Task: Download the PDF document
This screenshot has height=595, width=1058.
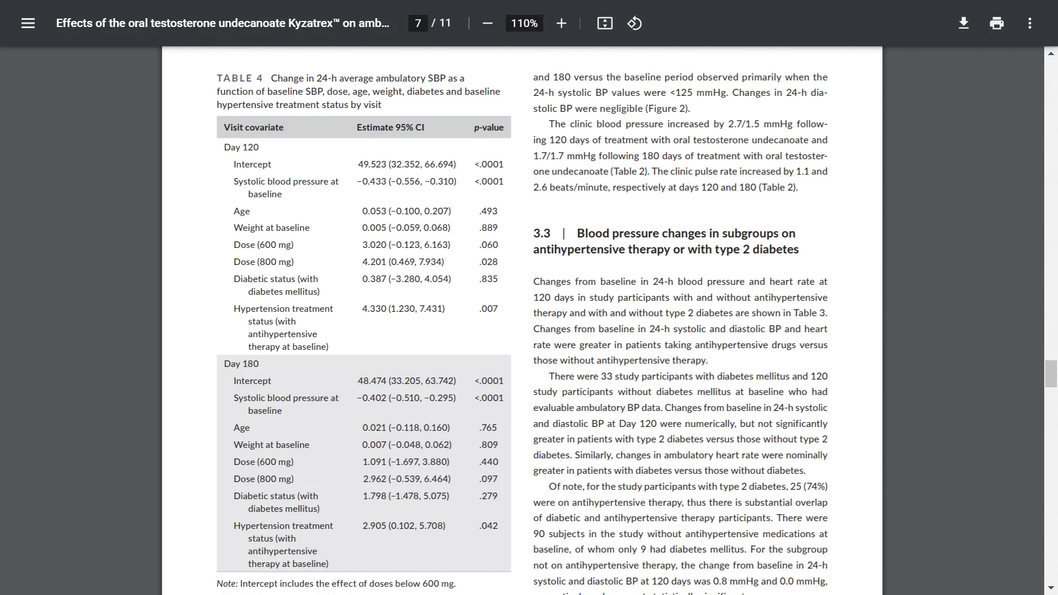Action: tap(963, 23)
